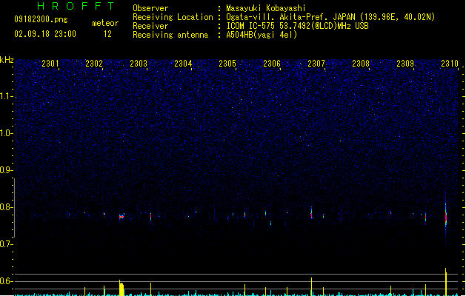The image size is (466, 296).
Task: Click the 2309 time marker
Action: pos(405,63)
